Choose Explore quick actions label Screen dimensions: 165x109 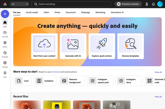tap(102, 56)
